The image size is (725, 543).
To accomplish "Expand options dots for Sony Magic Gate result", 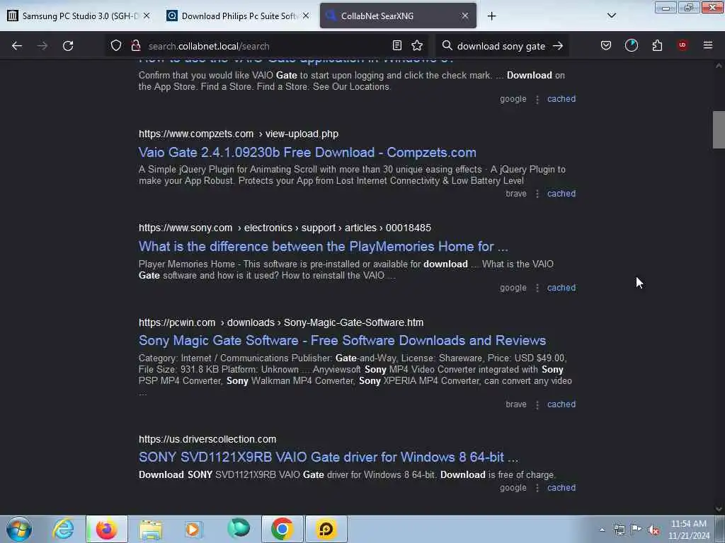I will [x=537, y=404].
